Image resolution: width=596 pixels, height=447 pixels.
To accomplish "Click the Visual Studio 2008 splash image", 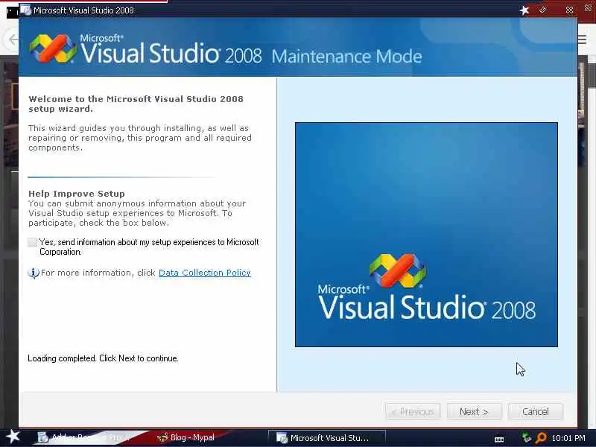I will 426,235.
